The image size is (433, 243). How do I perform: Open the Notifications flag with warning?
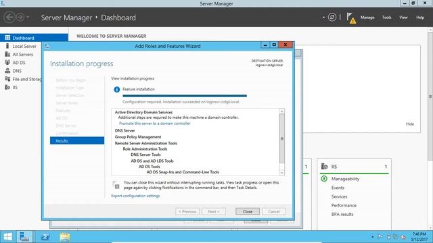pos(351,18)
